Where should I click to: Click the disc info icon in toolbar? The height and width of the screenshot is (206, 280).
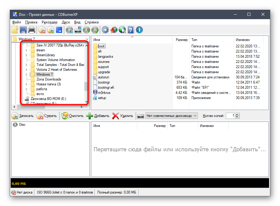69,30
